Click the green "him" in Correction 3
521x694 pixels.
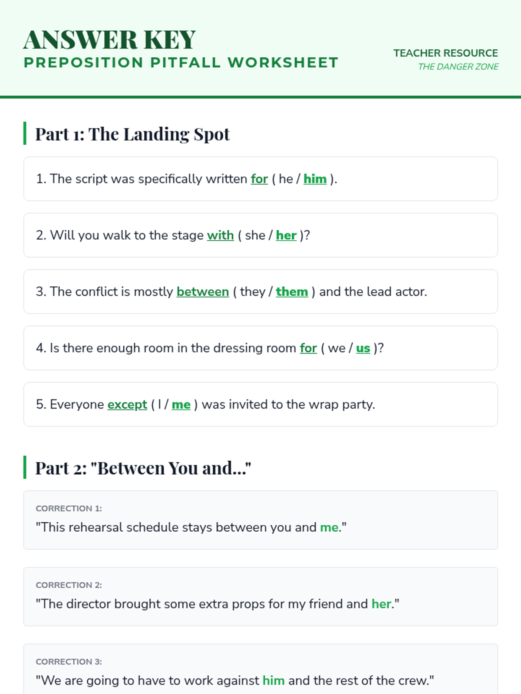tap(274, 681)
